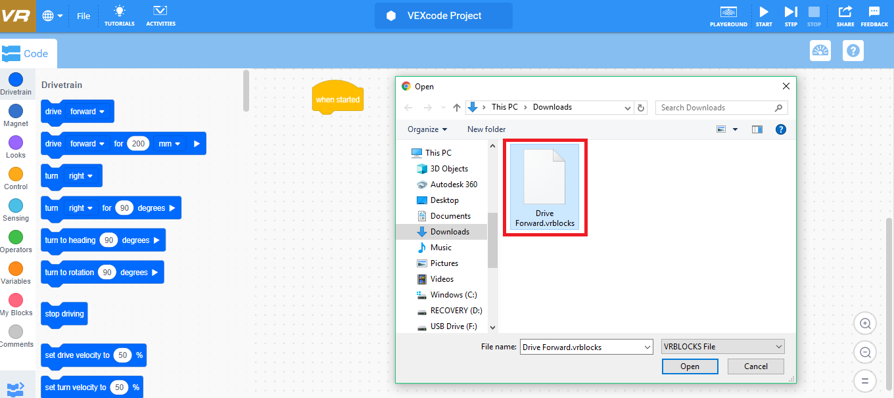Open the Organize menu
This screenshot has height=398, width=894.
[x=427, y=129]
